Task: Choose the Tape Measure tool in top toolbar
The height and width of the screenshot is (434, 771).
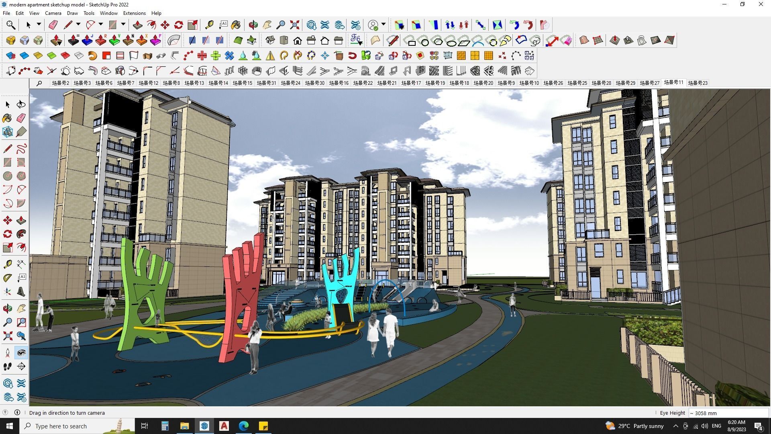Action: click(x=209, y=25)
